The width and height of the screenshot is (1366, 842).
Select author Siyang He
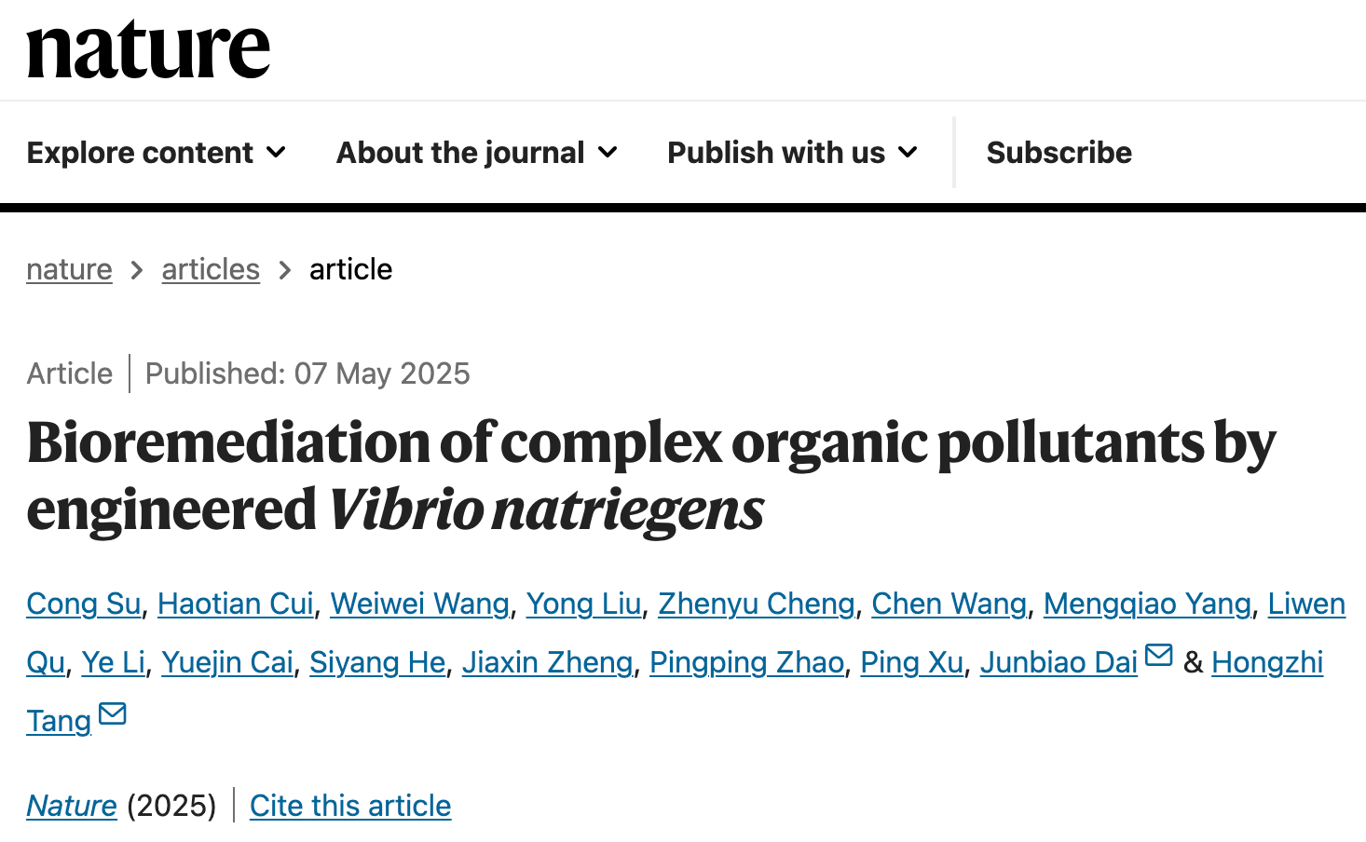[377, 663]
